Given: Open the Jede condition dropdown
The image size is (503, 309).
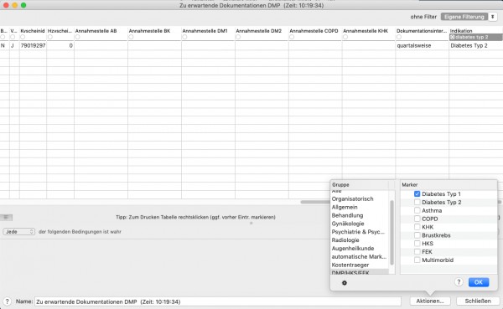Looking at the screenshot, I should [19, 231].
